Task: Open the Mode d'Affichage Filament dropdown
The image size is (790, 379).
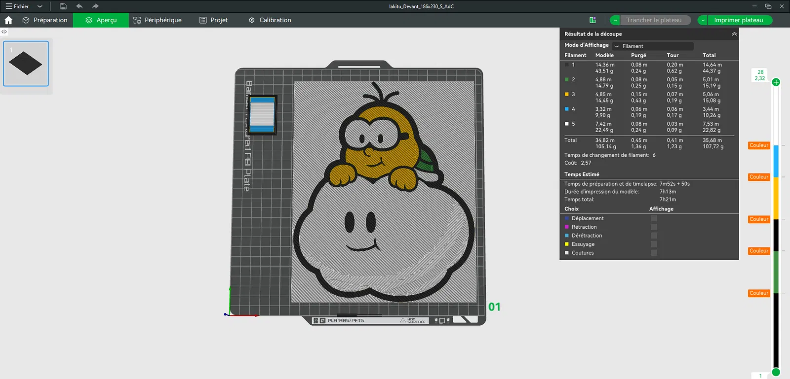Action: [x=653, y=46]
